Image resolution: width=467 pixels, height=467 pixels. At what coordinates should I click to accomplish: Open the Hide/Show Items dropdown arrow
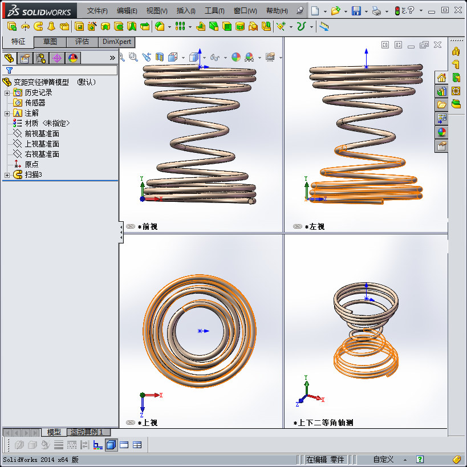225,58
